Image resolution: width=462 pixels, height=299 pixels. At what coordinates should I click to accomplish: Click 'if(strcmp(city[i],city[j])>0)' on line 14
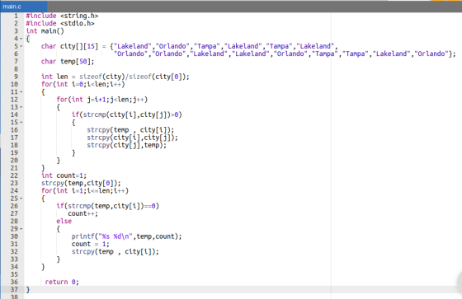click(x=127, y=114)
